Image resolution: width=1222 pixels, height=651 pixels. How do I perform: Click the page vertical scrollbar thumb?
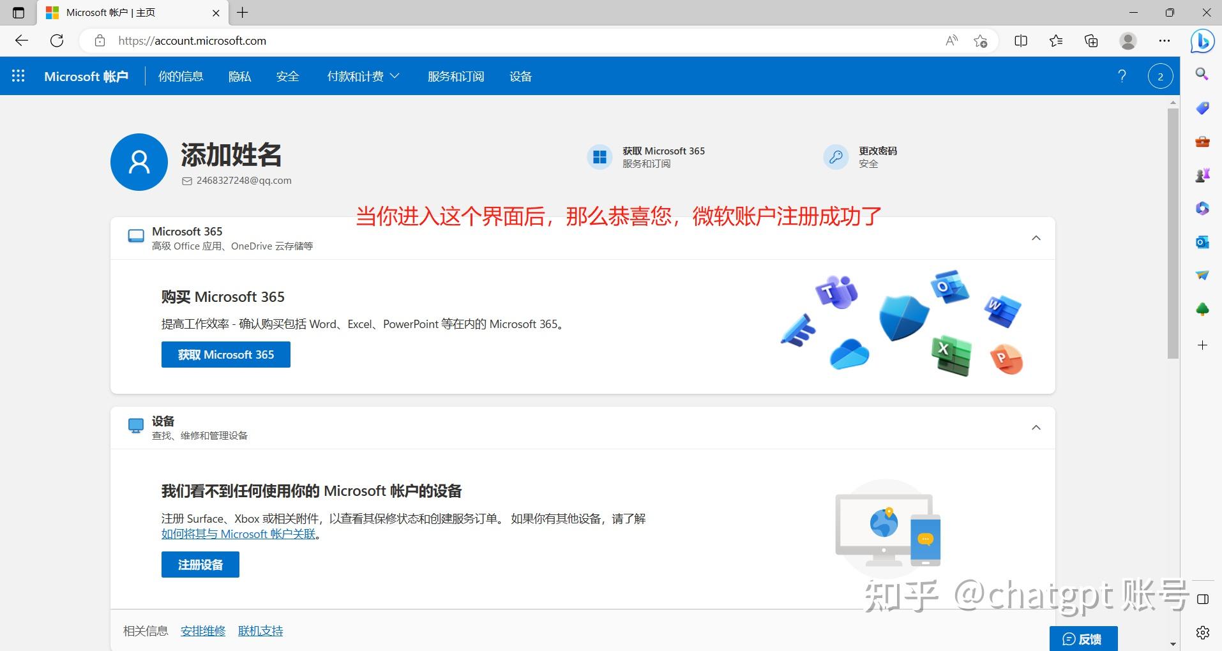(x=1173, y=233)
